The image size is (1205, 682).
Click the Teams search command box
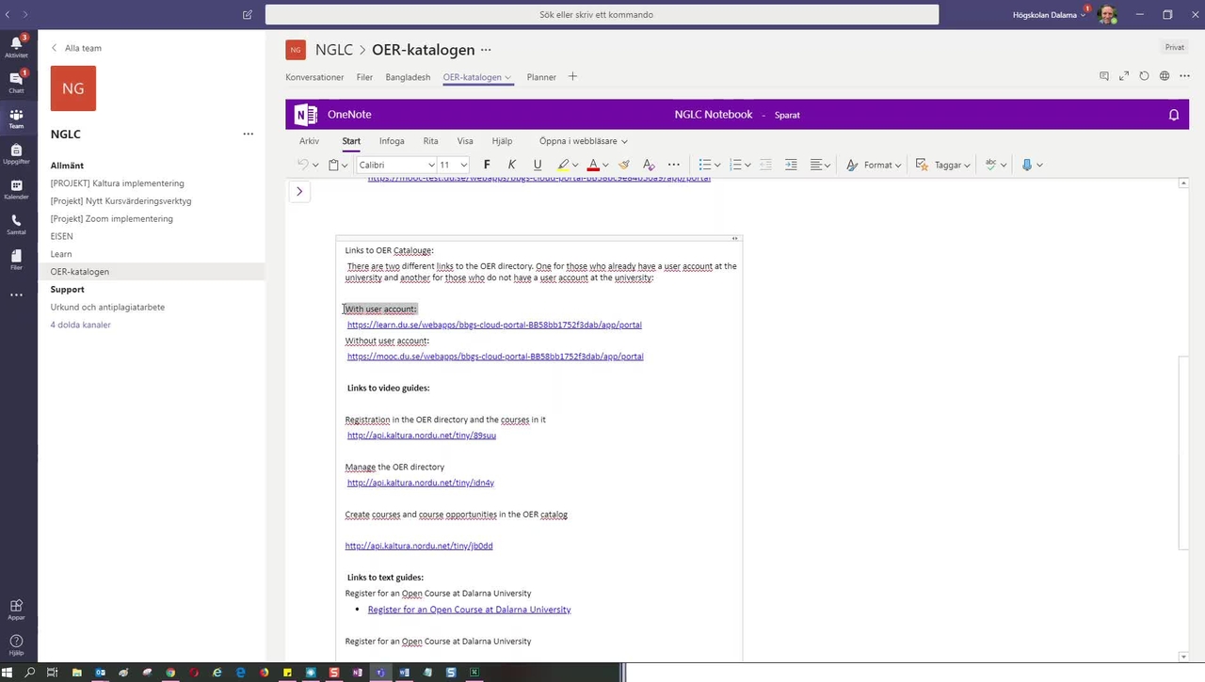(x=602, y=14)
